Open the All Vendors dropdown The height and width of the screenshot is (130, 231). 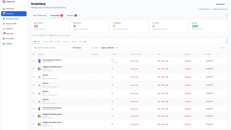83,48
